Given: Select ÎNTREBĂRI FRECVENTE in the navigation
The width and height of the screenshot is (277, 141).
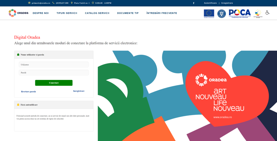Looking at the screenshot, I should click(162, 13).
